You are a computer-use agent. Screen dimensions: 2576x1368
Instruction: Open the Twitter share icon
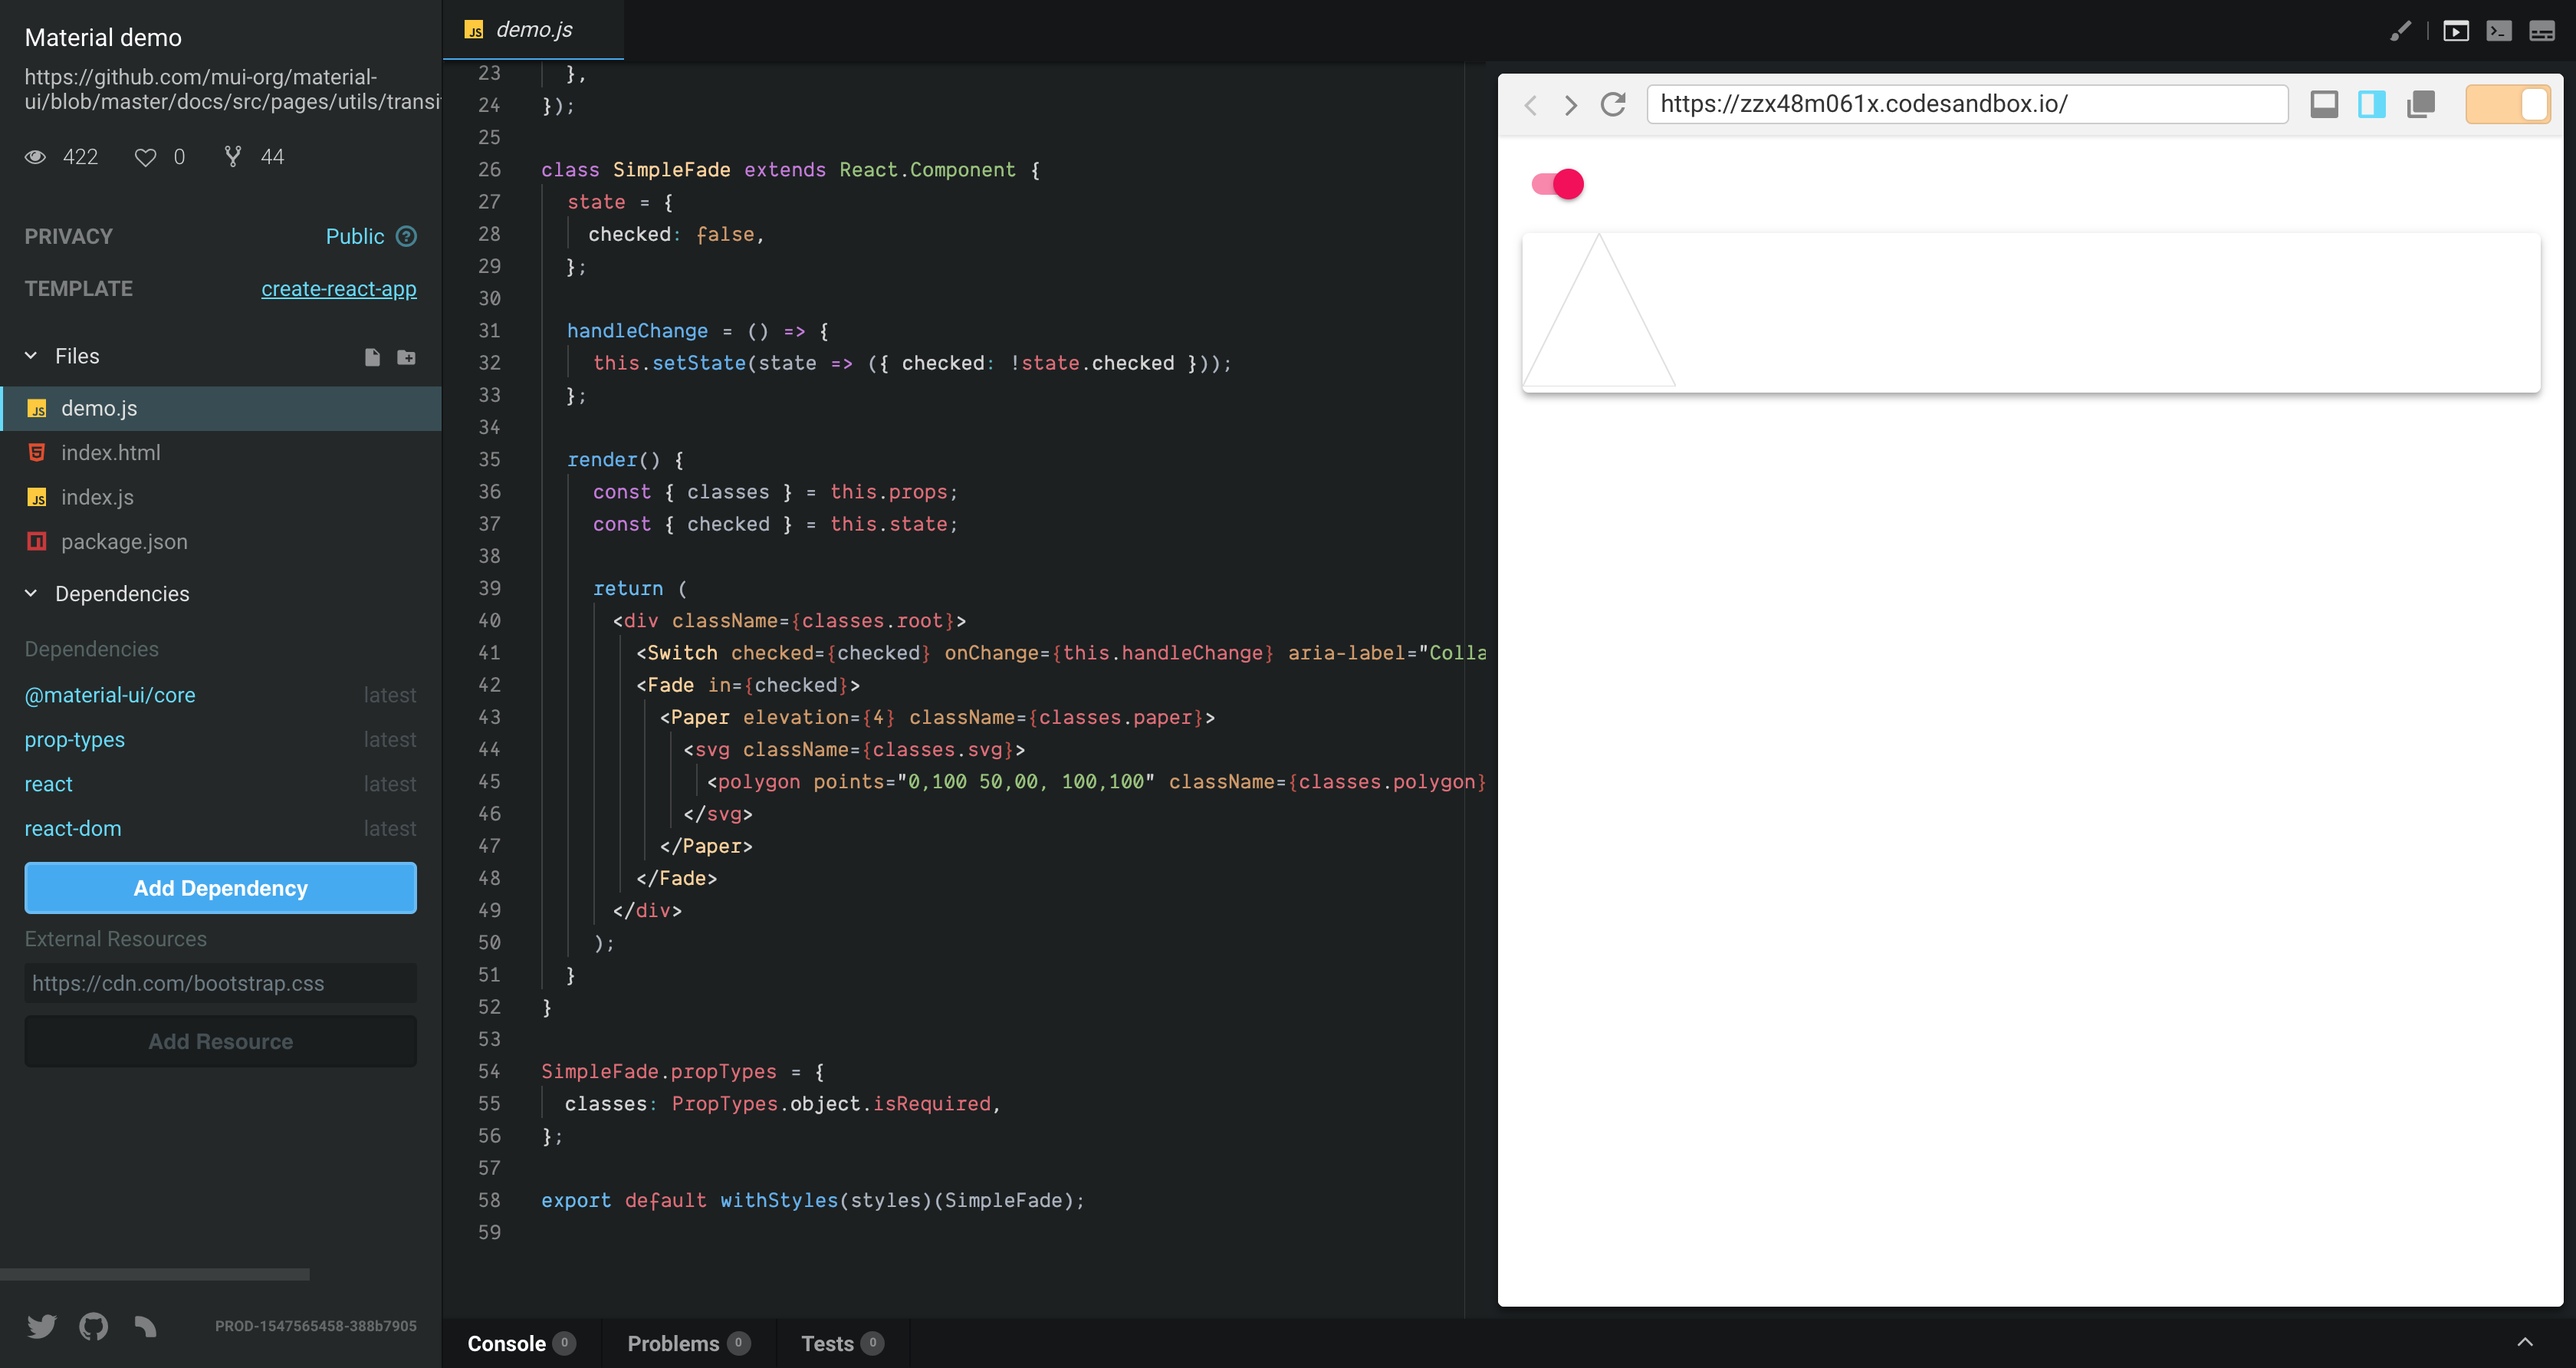pos(42,1325)
